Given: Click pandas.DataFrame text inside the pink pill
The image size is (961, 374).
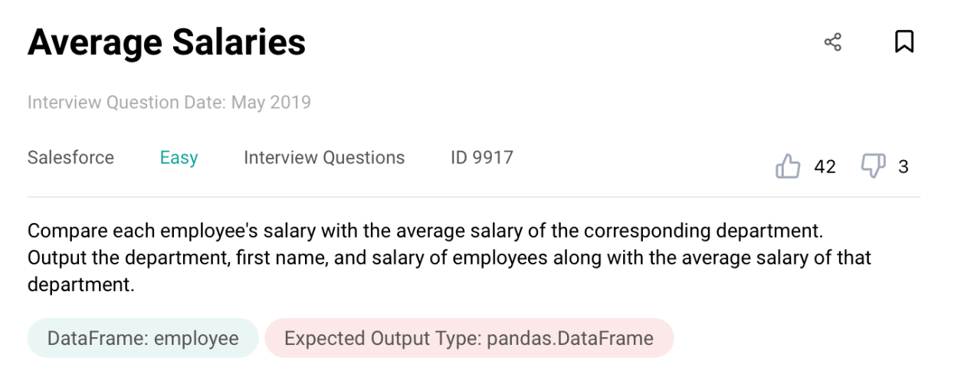Looking at the screenshot, I should [x=570, y=338].
